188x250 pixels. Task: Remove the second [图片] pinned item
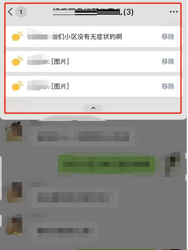pos(168,62)
